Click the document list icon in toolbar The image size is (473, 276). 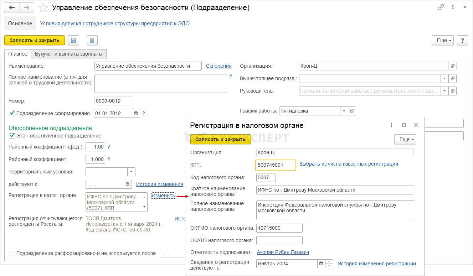point(92,40)
